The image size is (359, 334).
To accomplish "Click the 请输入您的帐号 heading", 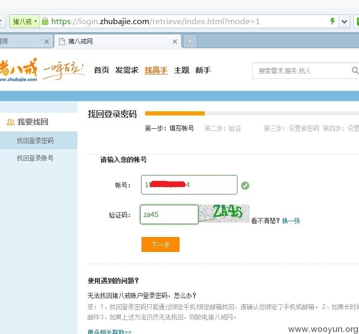I will [124, 160].
